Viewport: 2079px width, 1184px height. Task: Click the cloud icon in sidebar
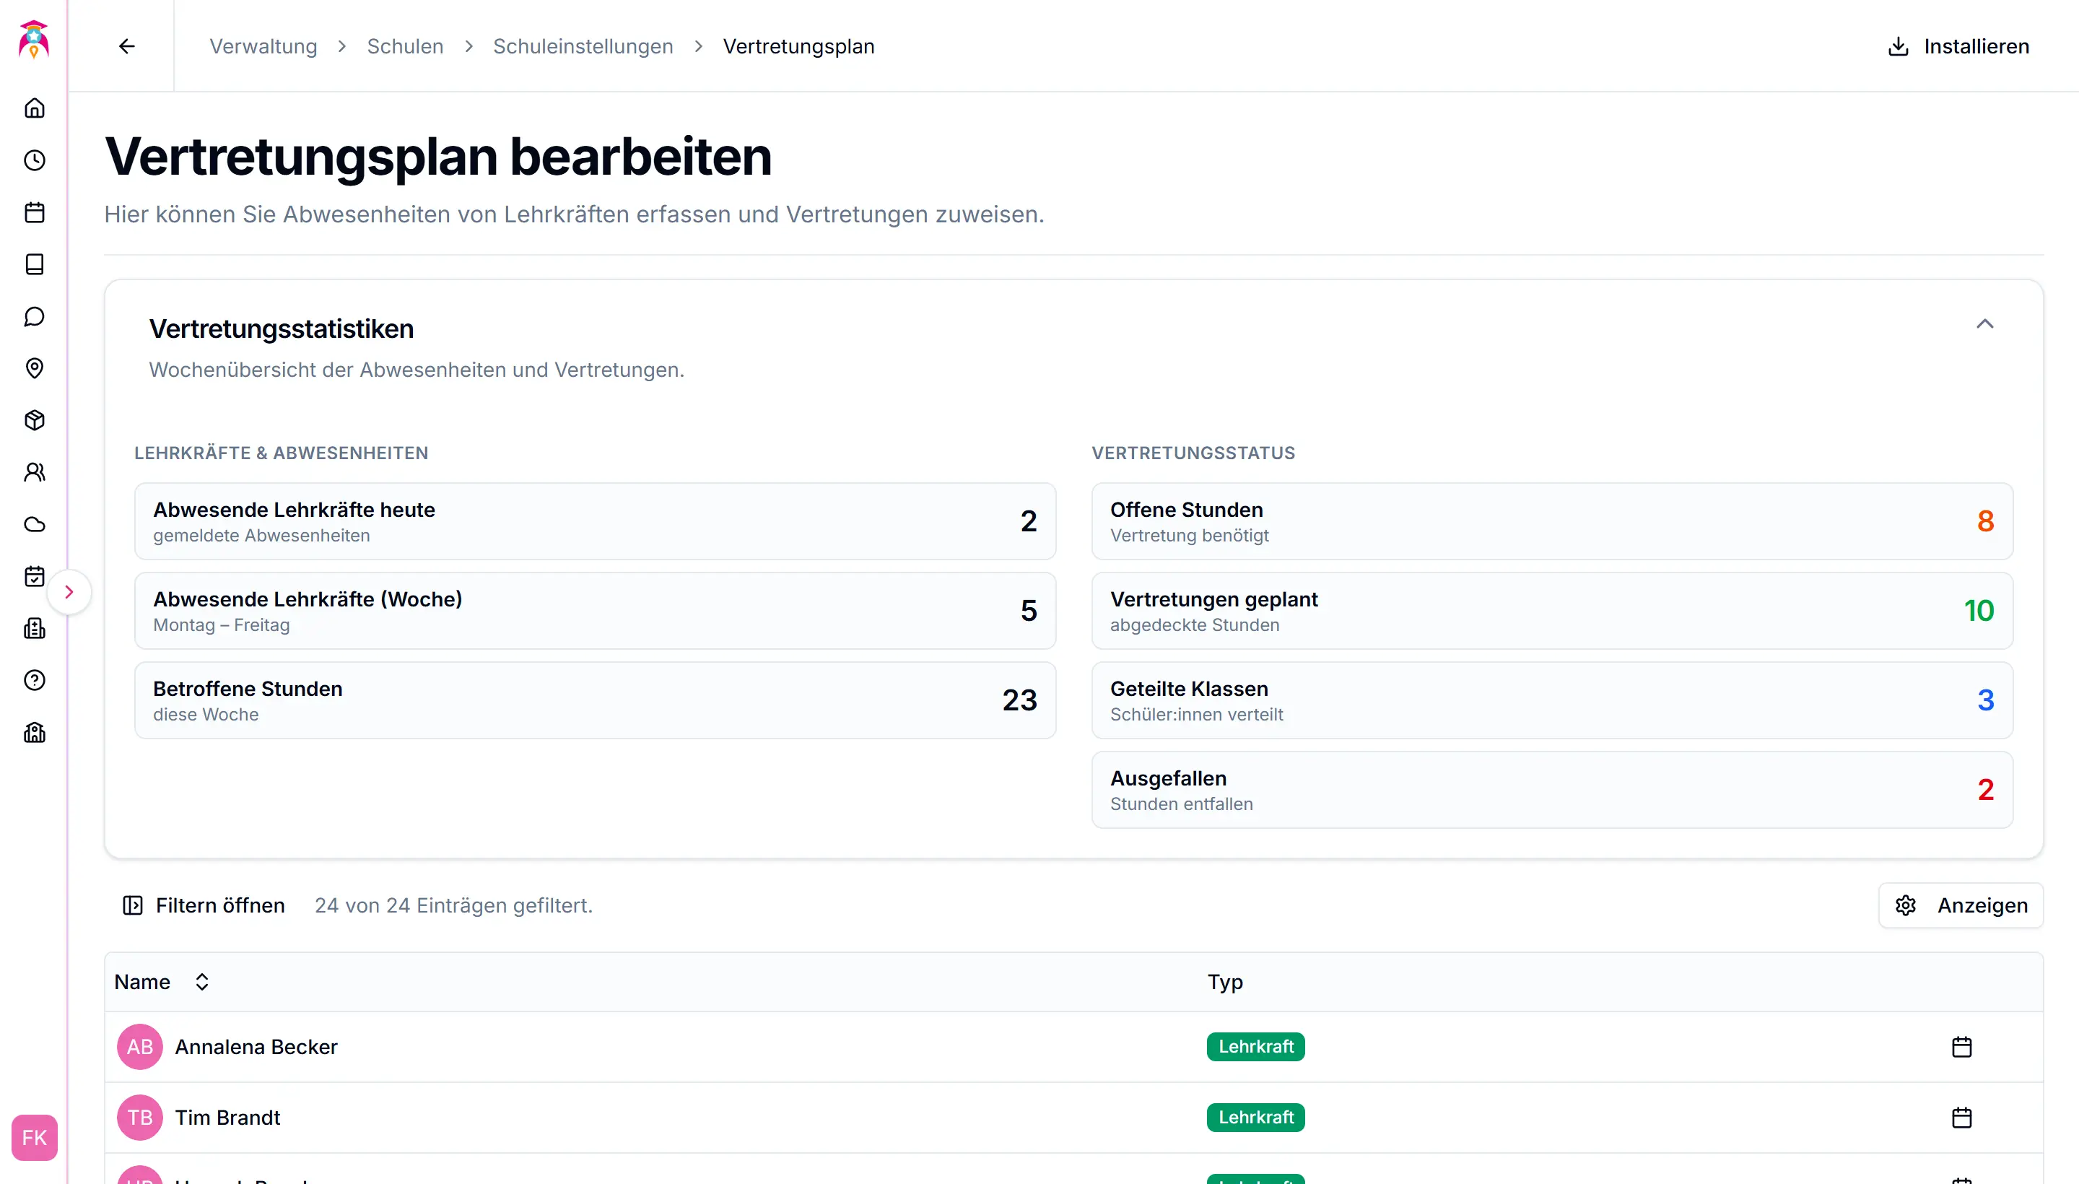(x=34, y=525)
